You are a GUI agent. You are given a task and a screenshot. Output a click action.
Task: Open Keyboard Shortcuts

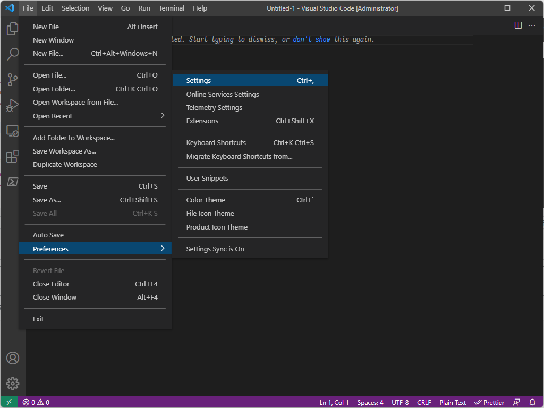[x=250, y=142]
